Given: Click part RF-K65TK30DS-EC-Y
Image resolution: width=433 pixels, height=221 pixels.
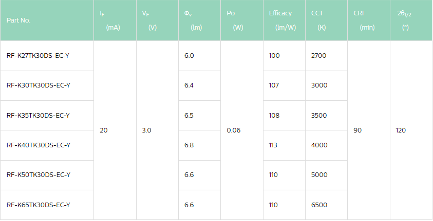Looking at the screenshot, I should (x=39, y=205).
